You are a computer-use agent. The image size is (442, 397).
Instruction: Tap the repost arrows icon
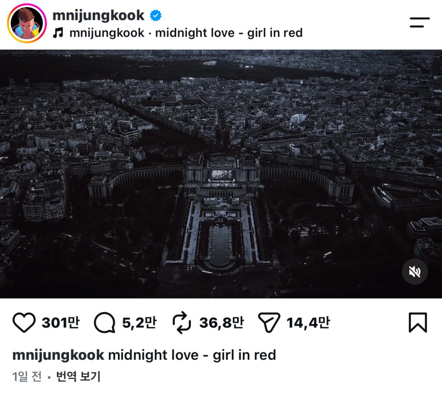[182, 323]
